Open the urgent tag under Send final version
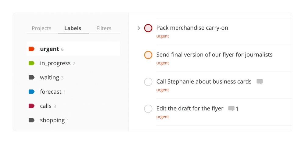Image resolution: width=305 pixels, height=144 pixels. (x=162, y=63)
